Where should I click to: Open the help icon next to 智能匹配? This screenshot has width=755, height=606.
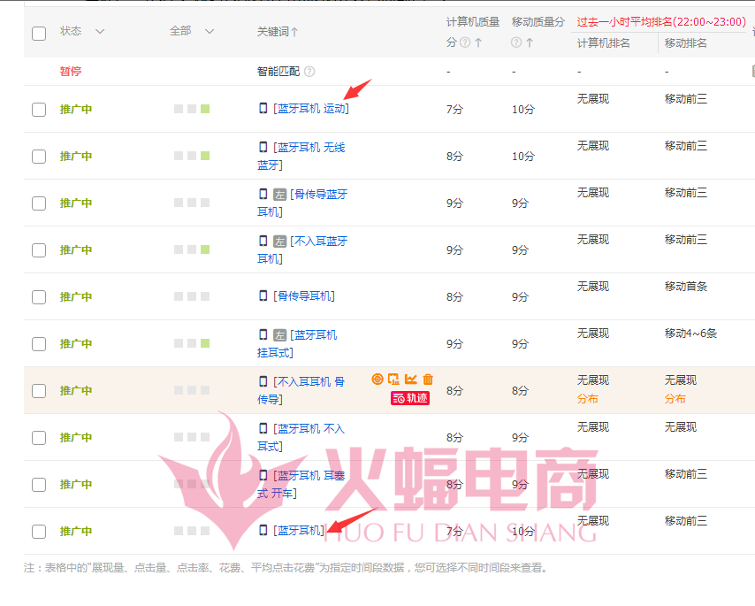(x=309, y=72)
